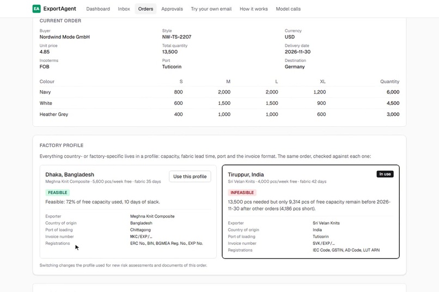Click Heather Grey quantity 3,000
The image size is (439, 292).
coord(393,114)
